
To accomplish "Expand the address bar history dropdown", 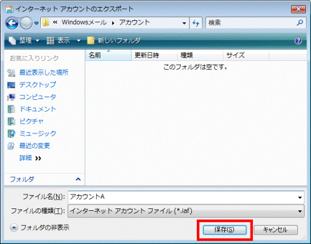I will click(x=184, y=23).
